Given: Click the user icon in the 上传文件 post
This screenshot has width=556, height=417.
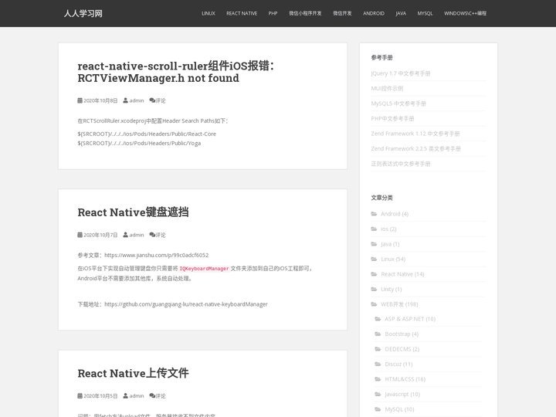Looking at the screenshot, I should [126, 395].
